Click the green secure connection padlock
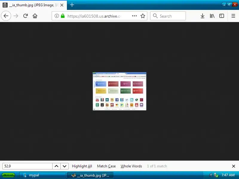The image size is (239, 179). pyautogui.click(x=63, y=16)
